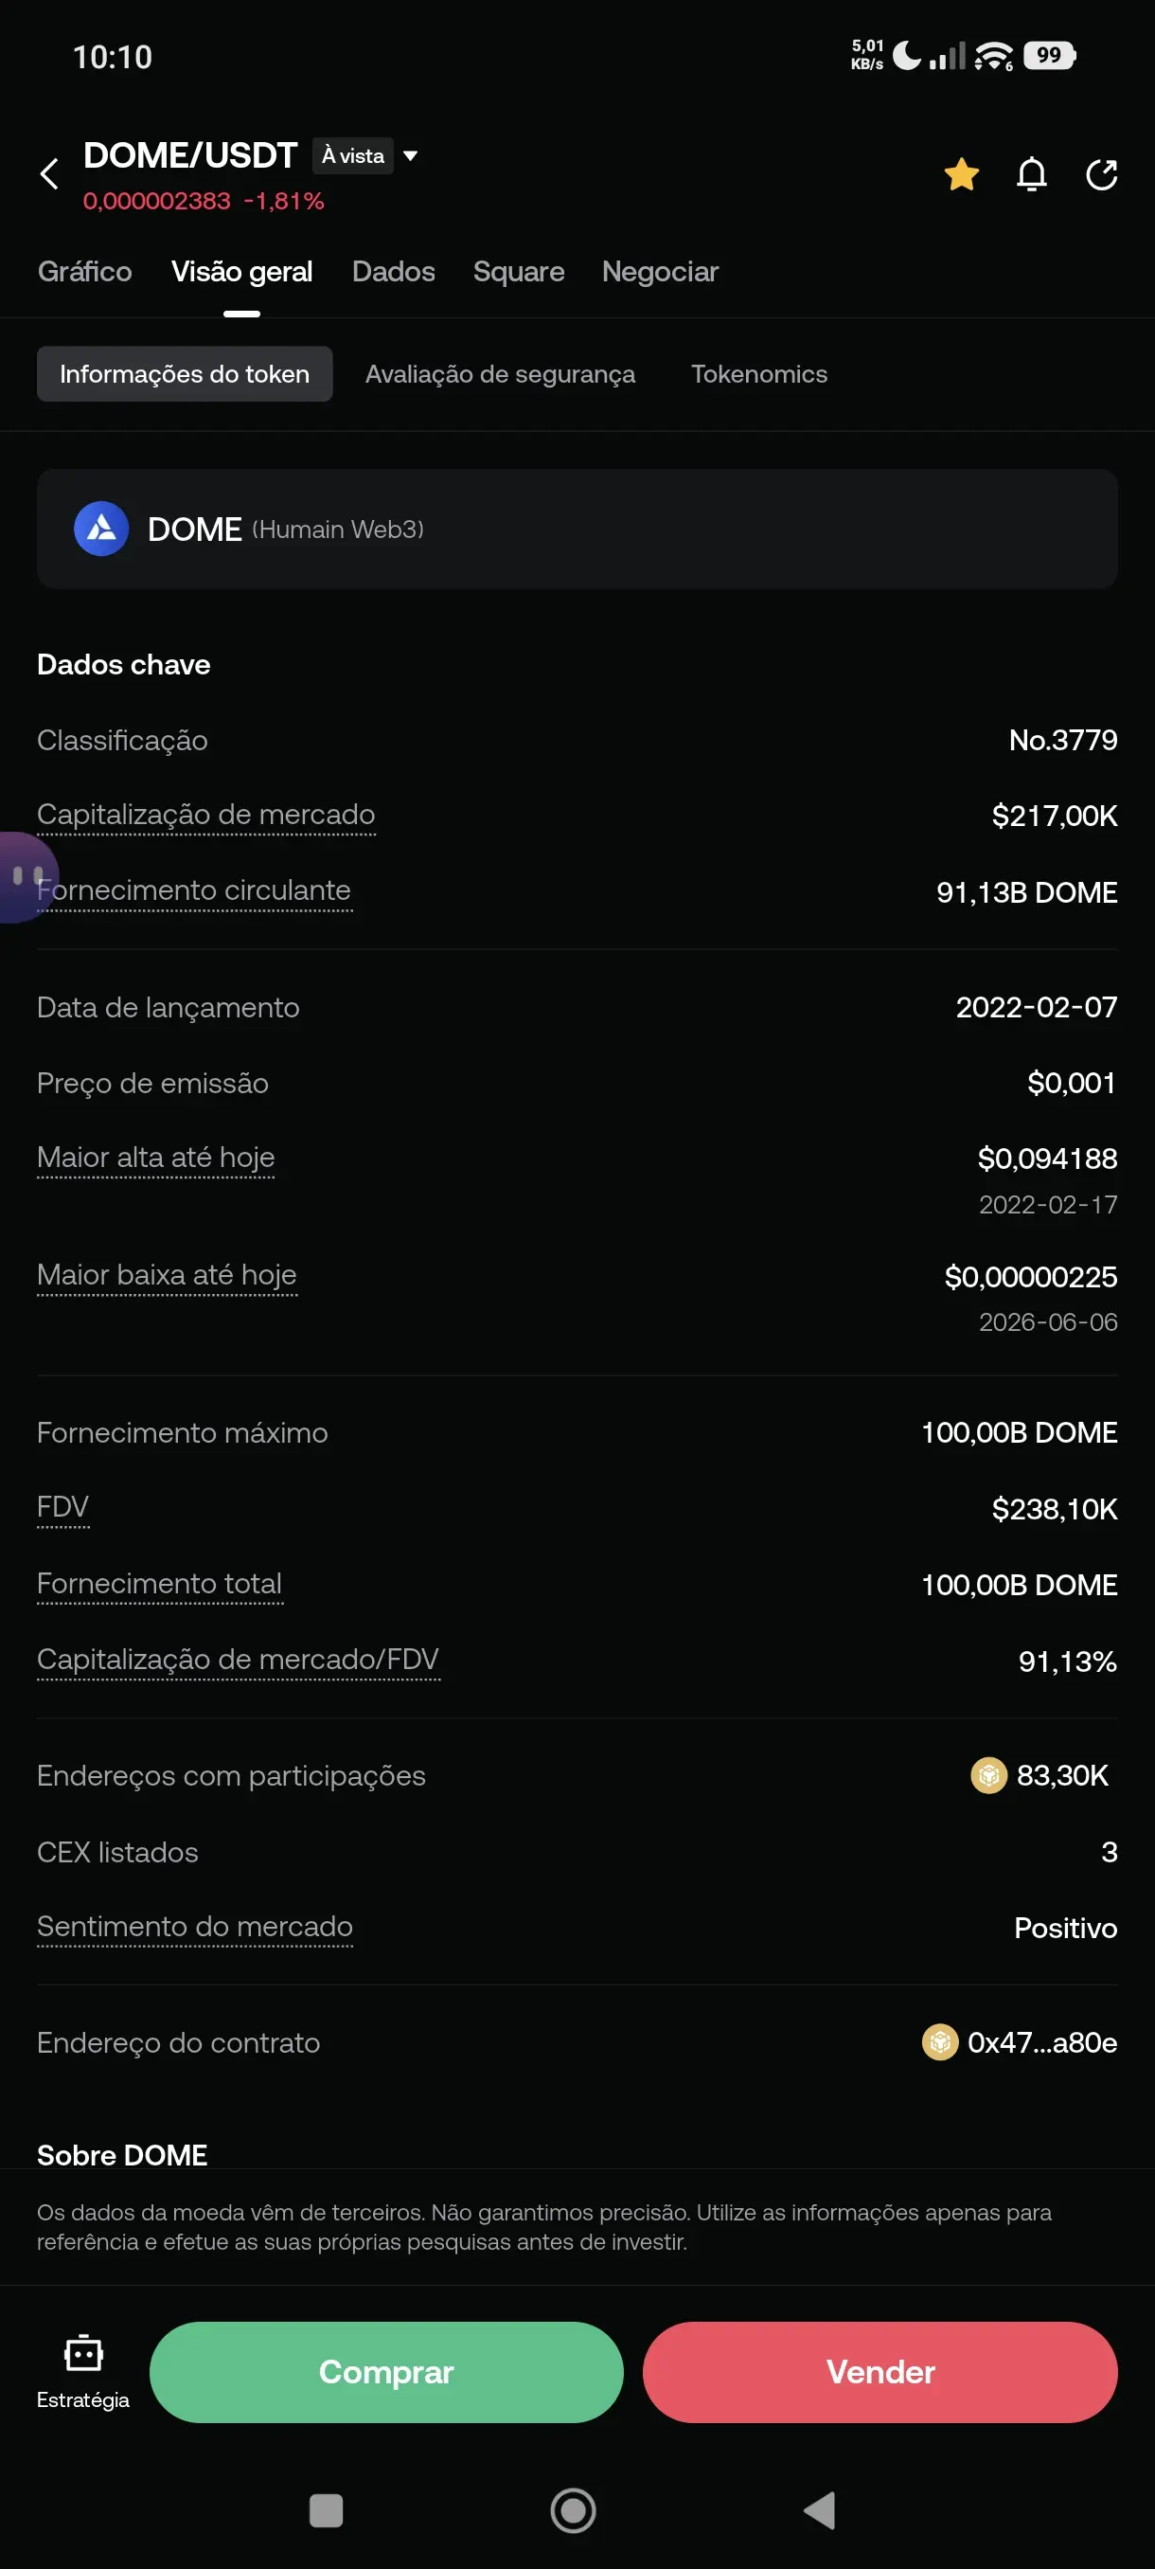The width and height of the screenshot is (1155, 2569).
Task: Expand the À vista market type dropdown
Action: pyautogui.click(x=366, y=155)
